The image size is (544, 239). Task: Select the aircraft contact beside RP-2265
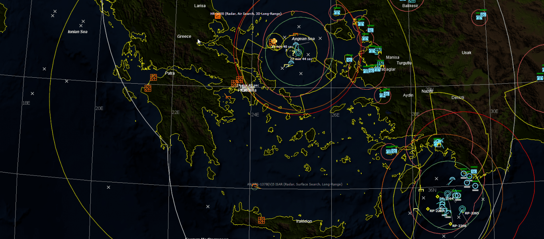coord(462,209)
